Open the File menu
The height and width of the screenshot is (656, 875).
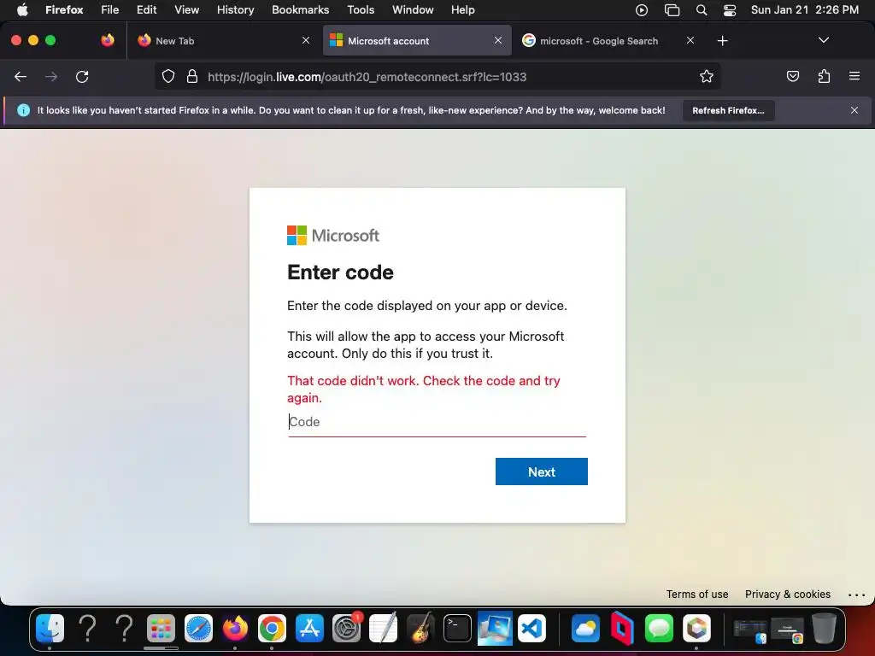pos(109,9)
